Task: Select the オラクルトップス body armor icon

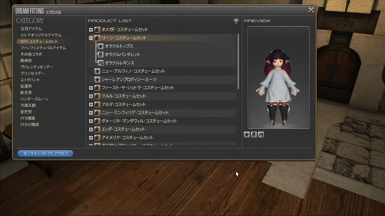Action: (100, 46)
